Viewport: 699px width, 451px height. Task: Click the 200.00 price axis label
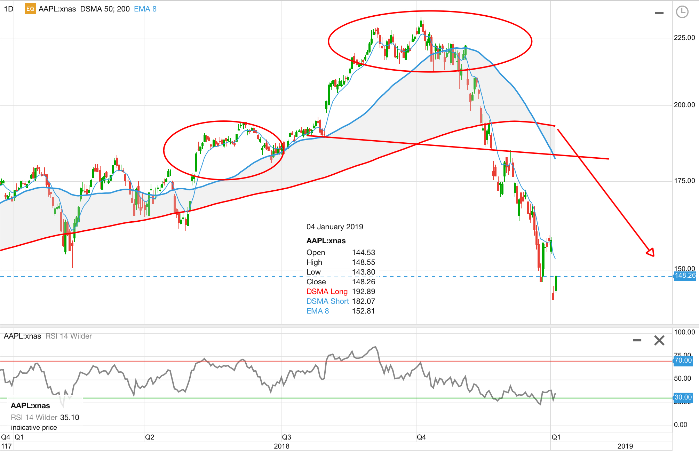point(684,105)
